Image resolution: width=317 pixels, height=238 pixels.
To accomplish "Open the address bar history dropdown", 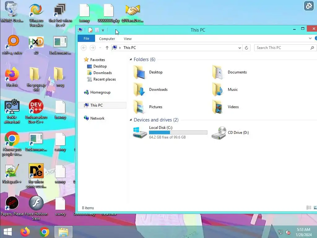I will (240, 48).
